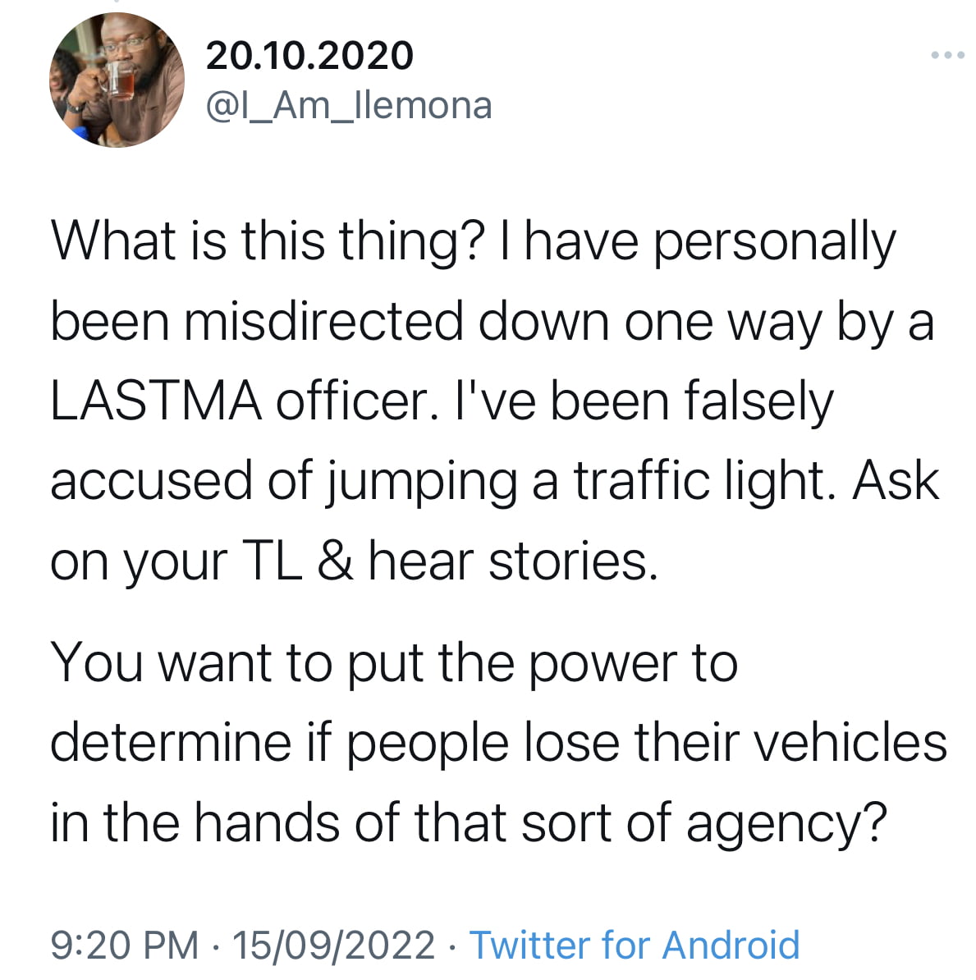Click the word 'stories.' ending first paragraph
976x980 pixels.
pos(573,561)
